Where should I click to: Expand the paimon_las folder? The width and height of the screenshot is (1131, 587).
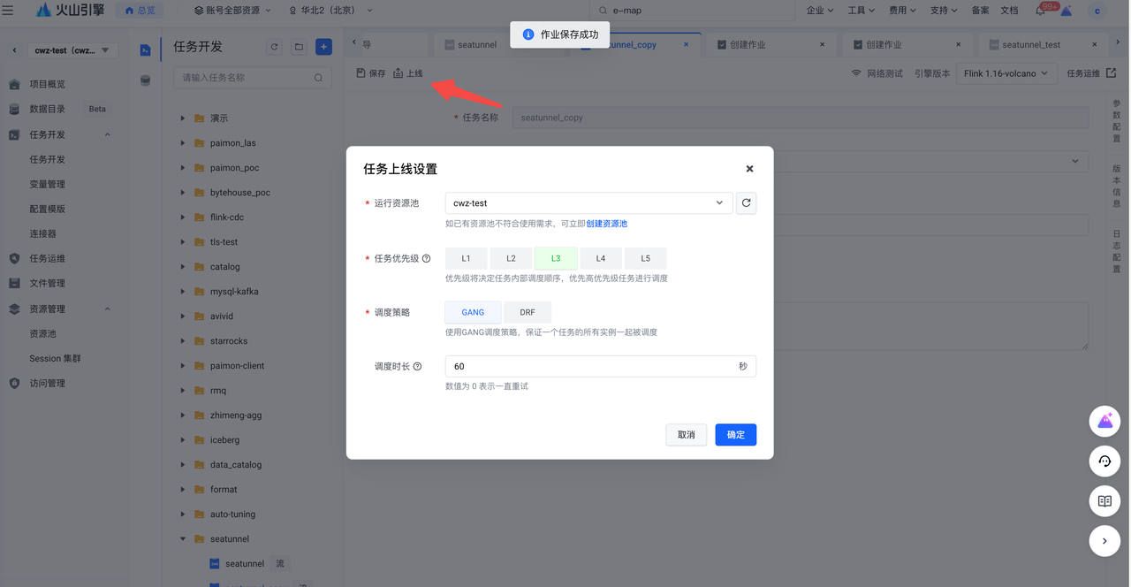point(183,142)
